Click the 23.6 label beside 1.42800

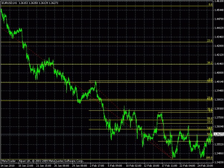[x=210, y=40]
